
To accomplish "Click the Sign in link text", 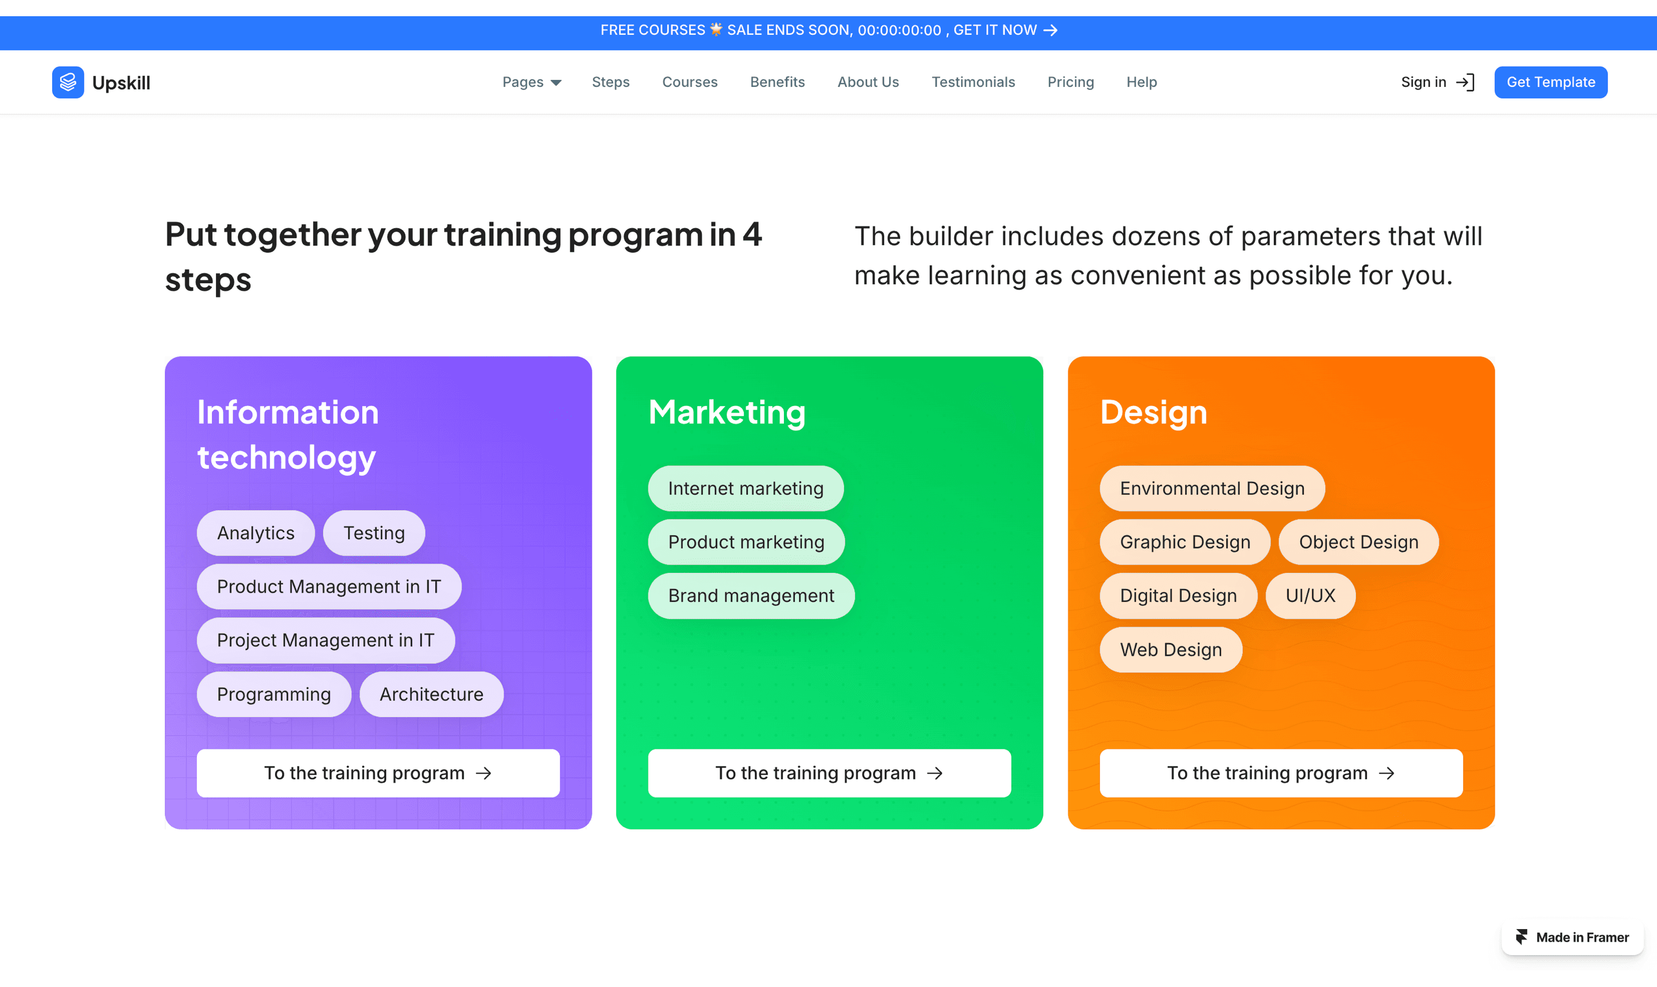I will (1423, 82).
